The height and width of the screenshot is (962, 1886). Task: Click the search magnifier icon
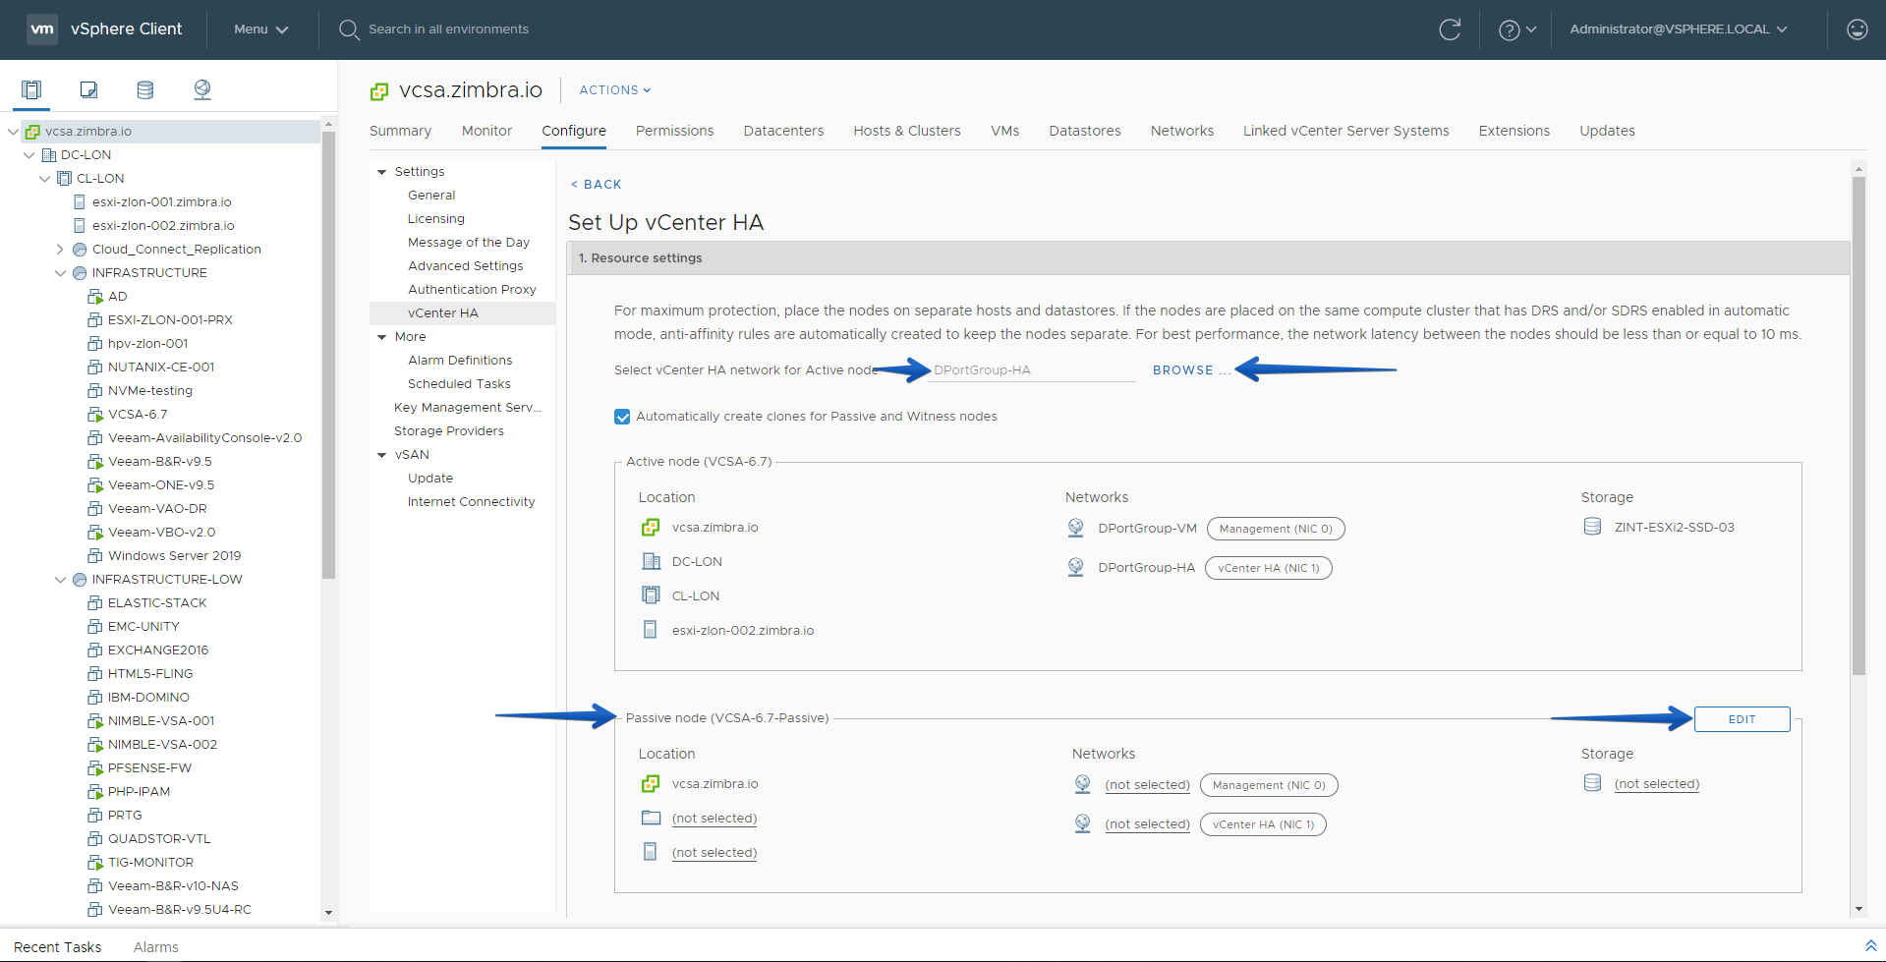(x=348, y=29)
